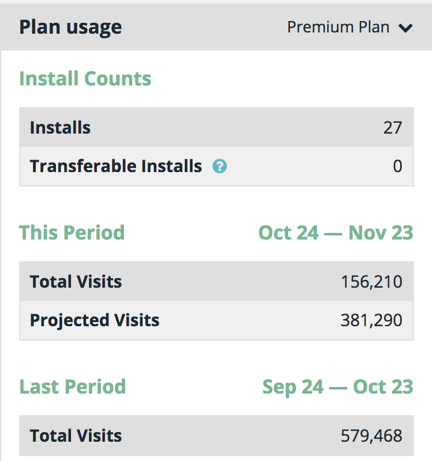Click the 156,210 total visits value
The image size is (432, 461).
click(371, 282)
